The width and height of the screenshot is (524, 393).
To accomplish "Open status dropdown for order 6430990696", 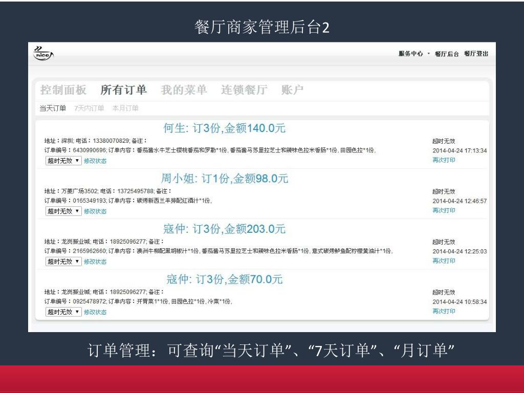I will tap(63, 161).
